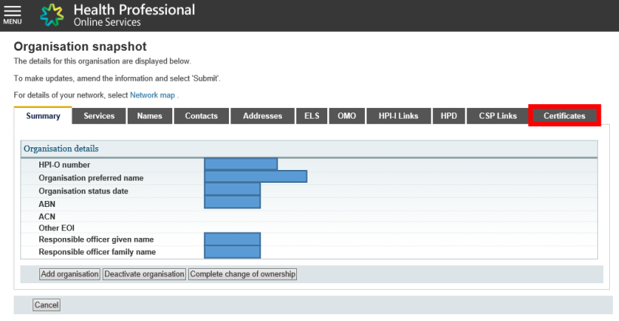Viewport: 619px width, 321px height.
Task: Select Complete change of ownership button
Action: coord(242,274)
